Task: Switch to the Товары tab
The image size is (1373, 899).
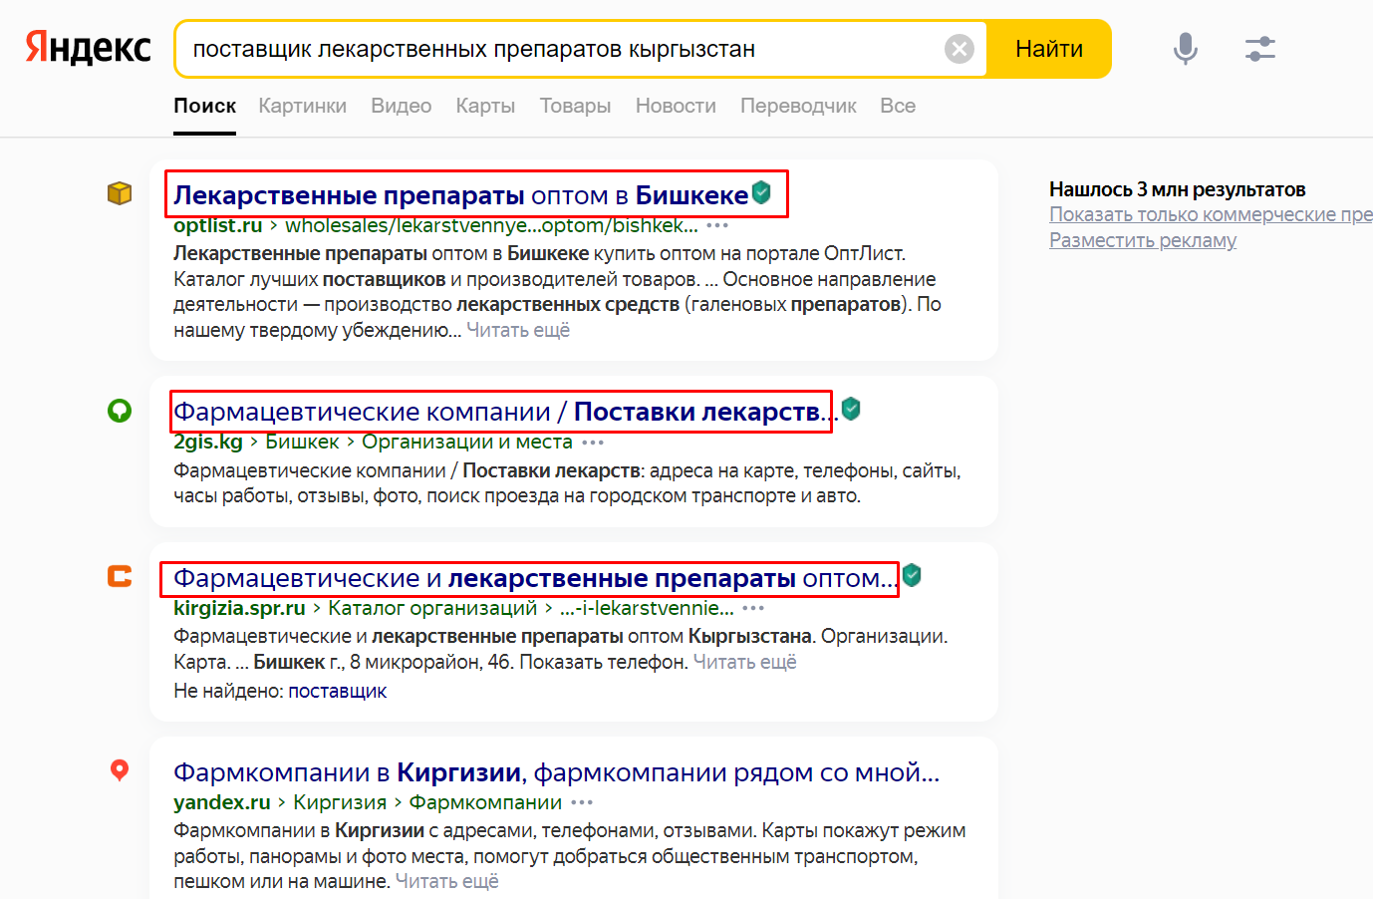Action: [x=576, y=106]
